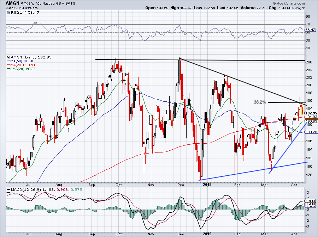Click the AMGN ticker symbol title
The height and width of the screenshot is (237, 318).
tap(13, 3)
